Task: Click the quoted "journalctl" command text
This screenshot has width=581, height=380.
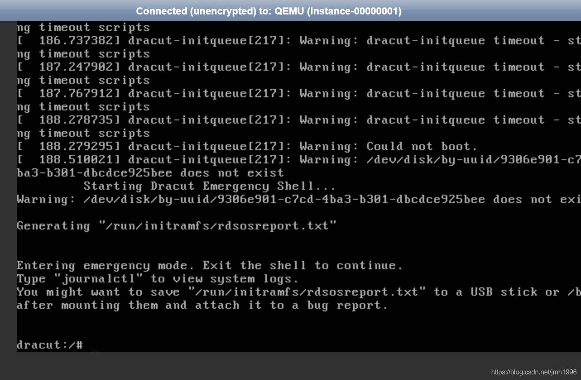Action: [x=98, y=279]
